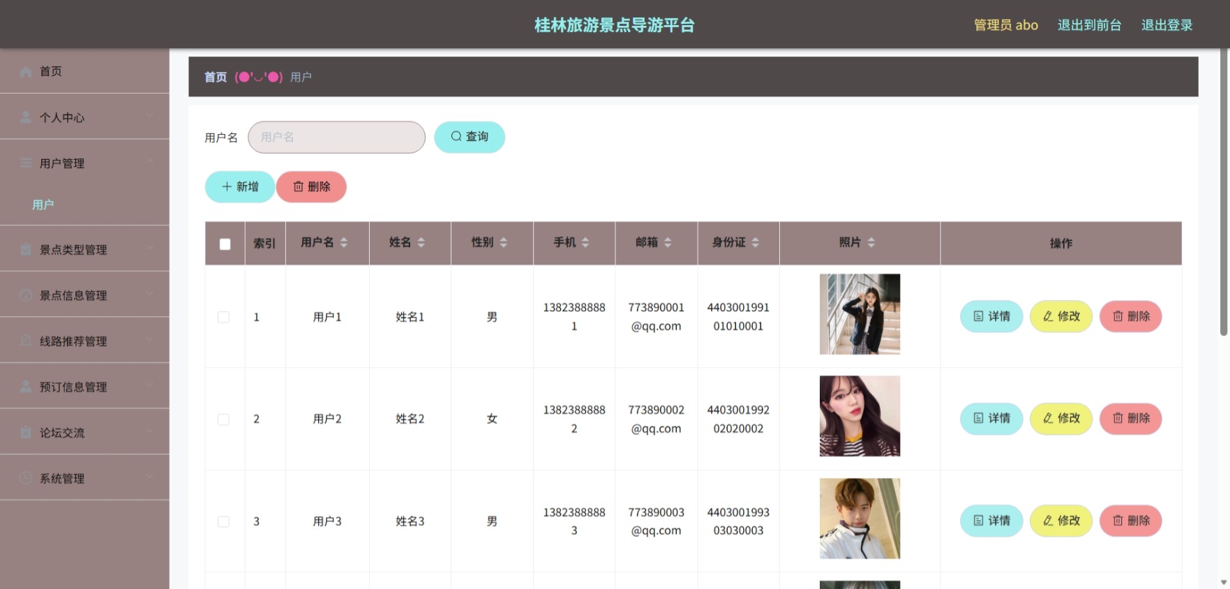Click the person icon beside 个人中心
This screenshot has height=589, width=1230.
[27, 117]
